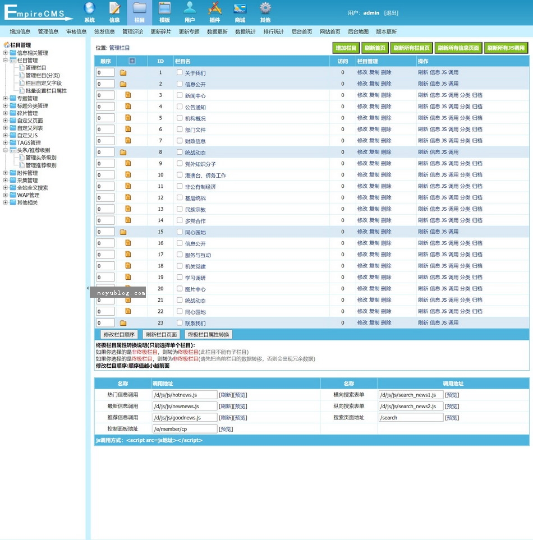533x540 pixels.
Task: Expand 信息相关管理 tree node
Action: click(x=6, y=53)
